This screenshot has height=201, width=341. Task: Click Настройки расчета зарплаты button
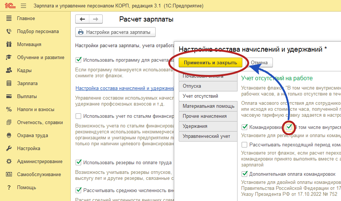click(115, 32)
